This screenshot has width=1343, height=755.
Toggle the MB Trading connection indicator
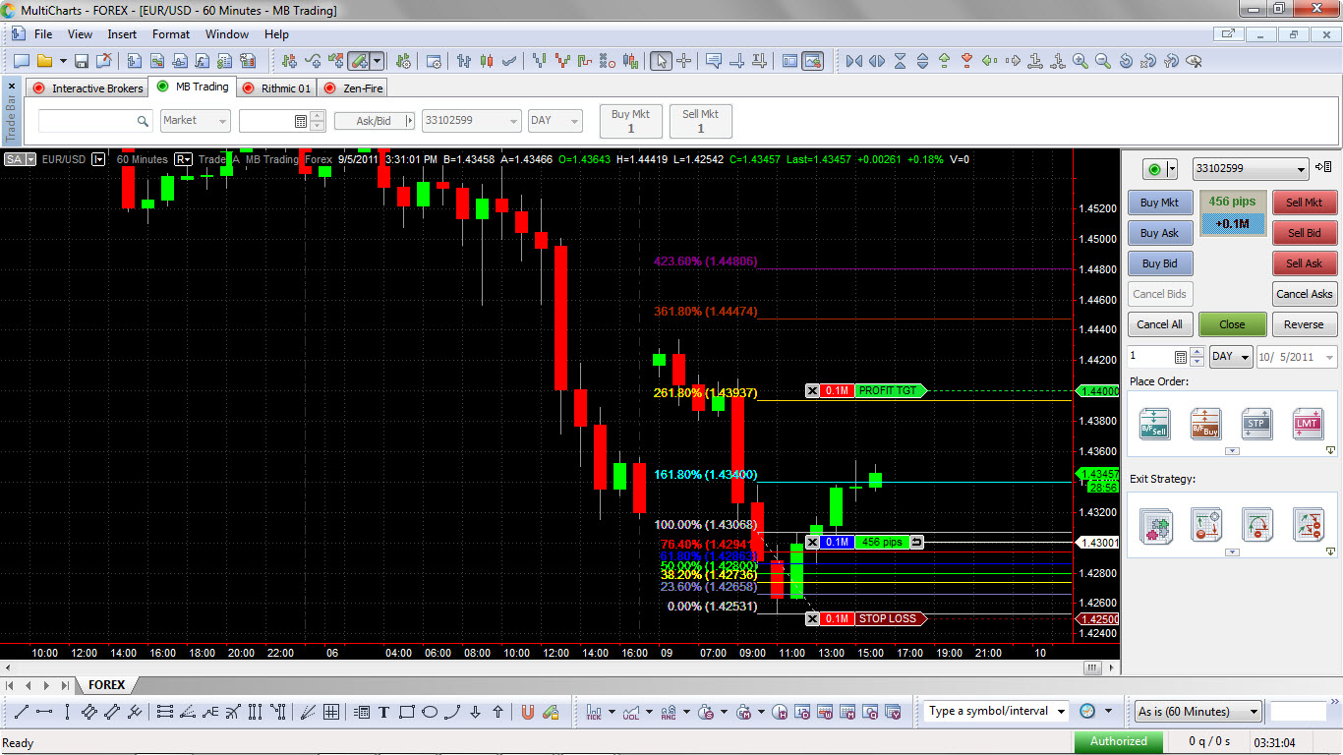[x=162, y=87]
